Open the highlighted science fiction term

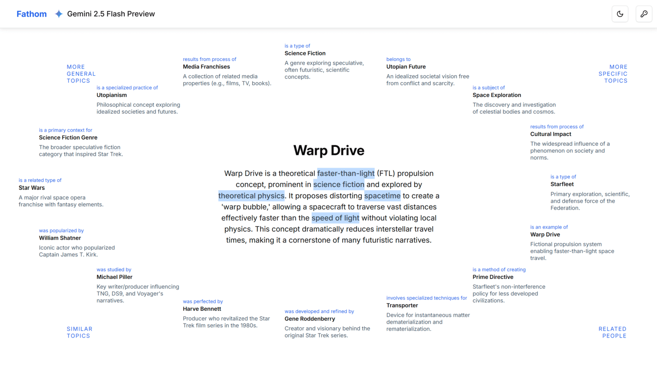coord(338,185)
